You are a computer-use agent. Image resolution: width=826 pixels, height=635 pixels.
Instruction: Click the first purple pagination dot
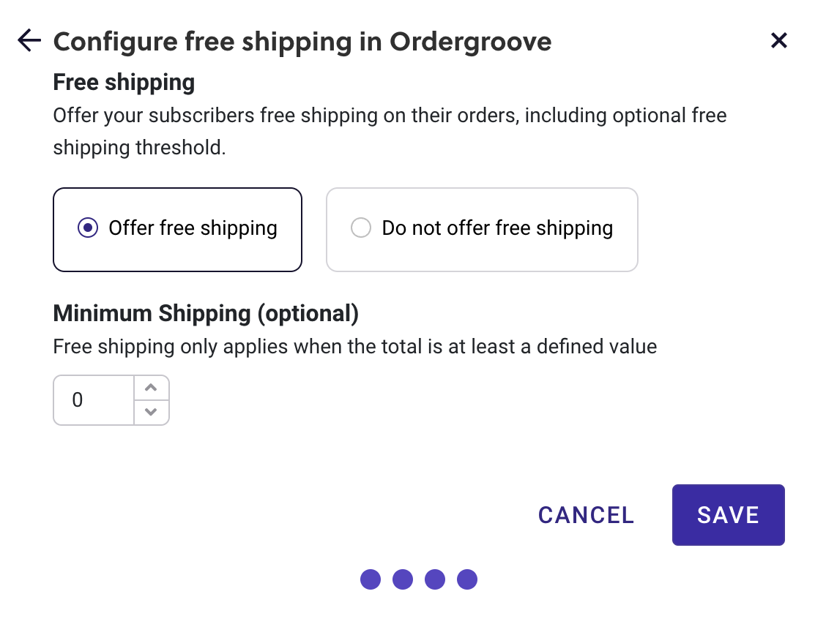point(371,579)
